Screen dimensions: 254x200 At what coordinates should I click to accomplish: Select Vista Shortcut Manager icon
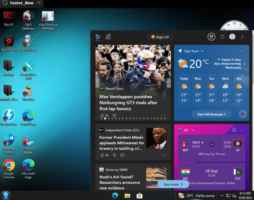(48, 20)
